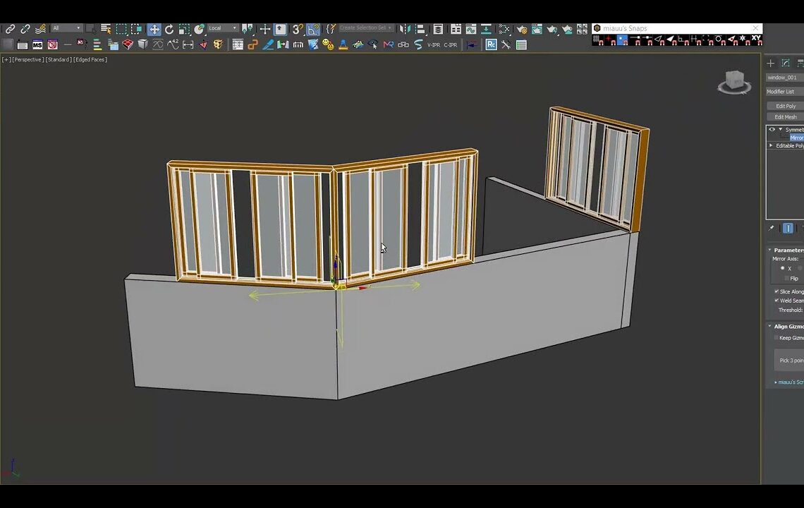
Task: Open the Edged Faces viewport shading menu
Action: [x=89, y=59]
